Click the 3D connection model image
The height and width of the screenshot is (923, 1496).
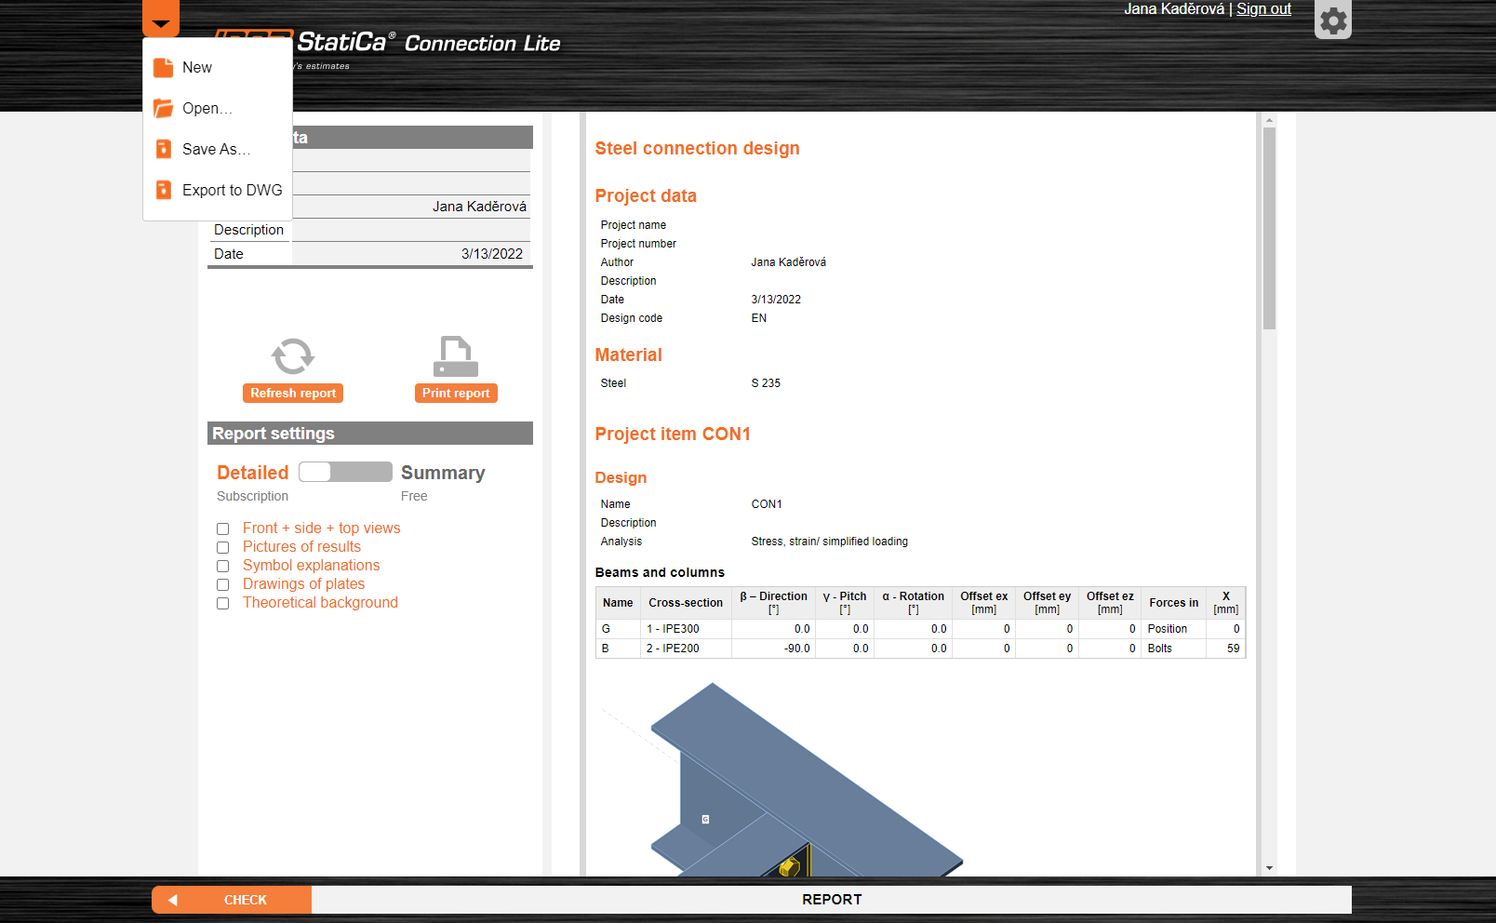[x=783, y=779]
